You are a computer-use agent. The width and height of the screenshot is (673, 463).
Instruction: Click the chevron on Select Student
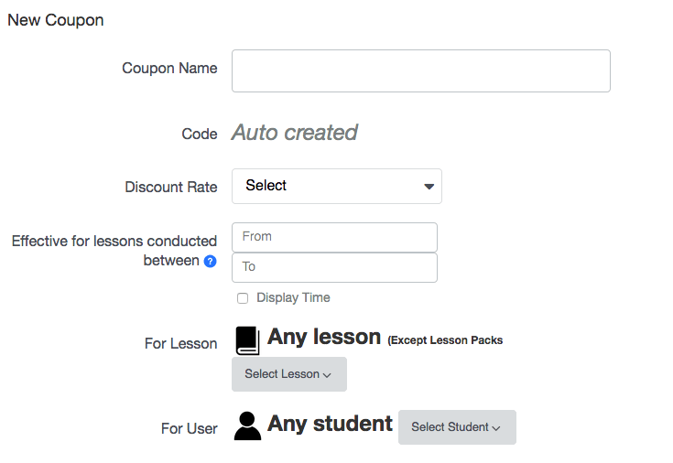click(496, 428)
